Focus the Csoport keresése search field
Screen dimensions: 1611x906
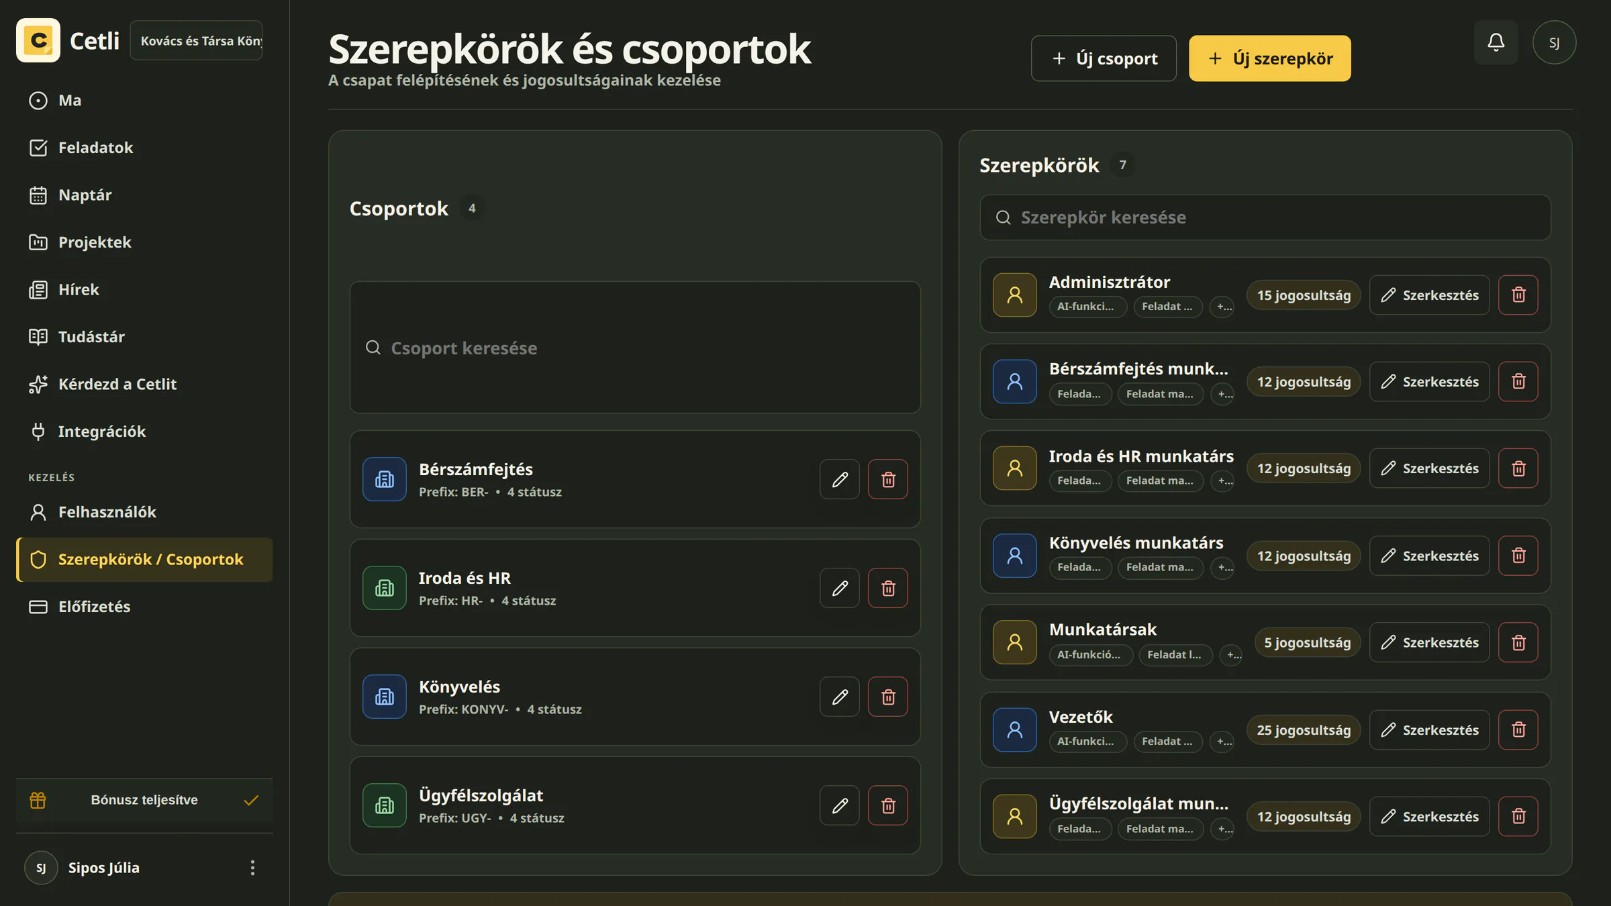coord(635,348)
